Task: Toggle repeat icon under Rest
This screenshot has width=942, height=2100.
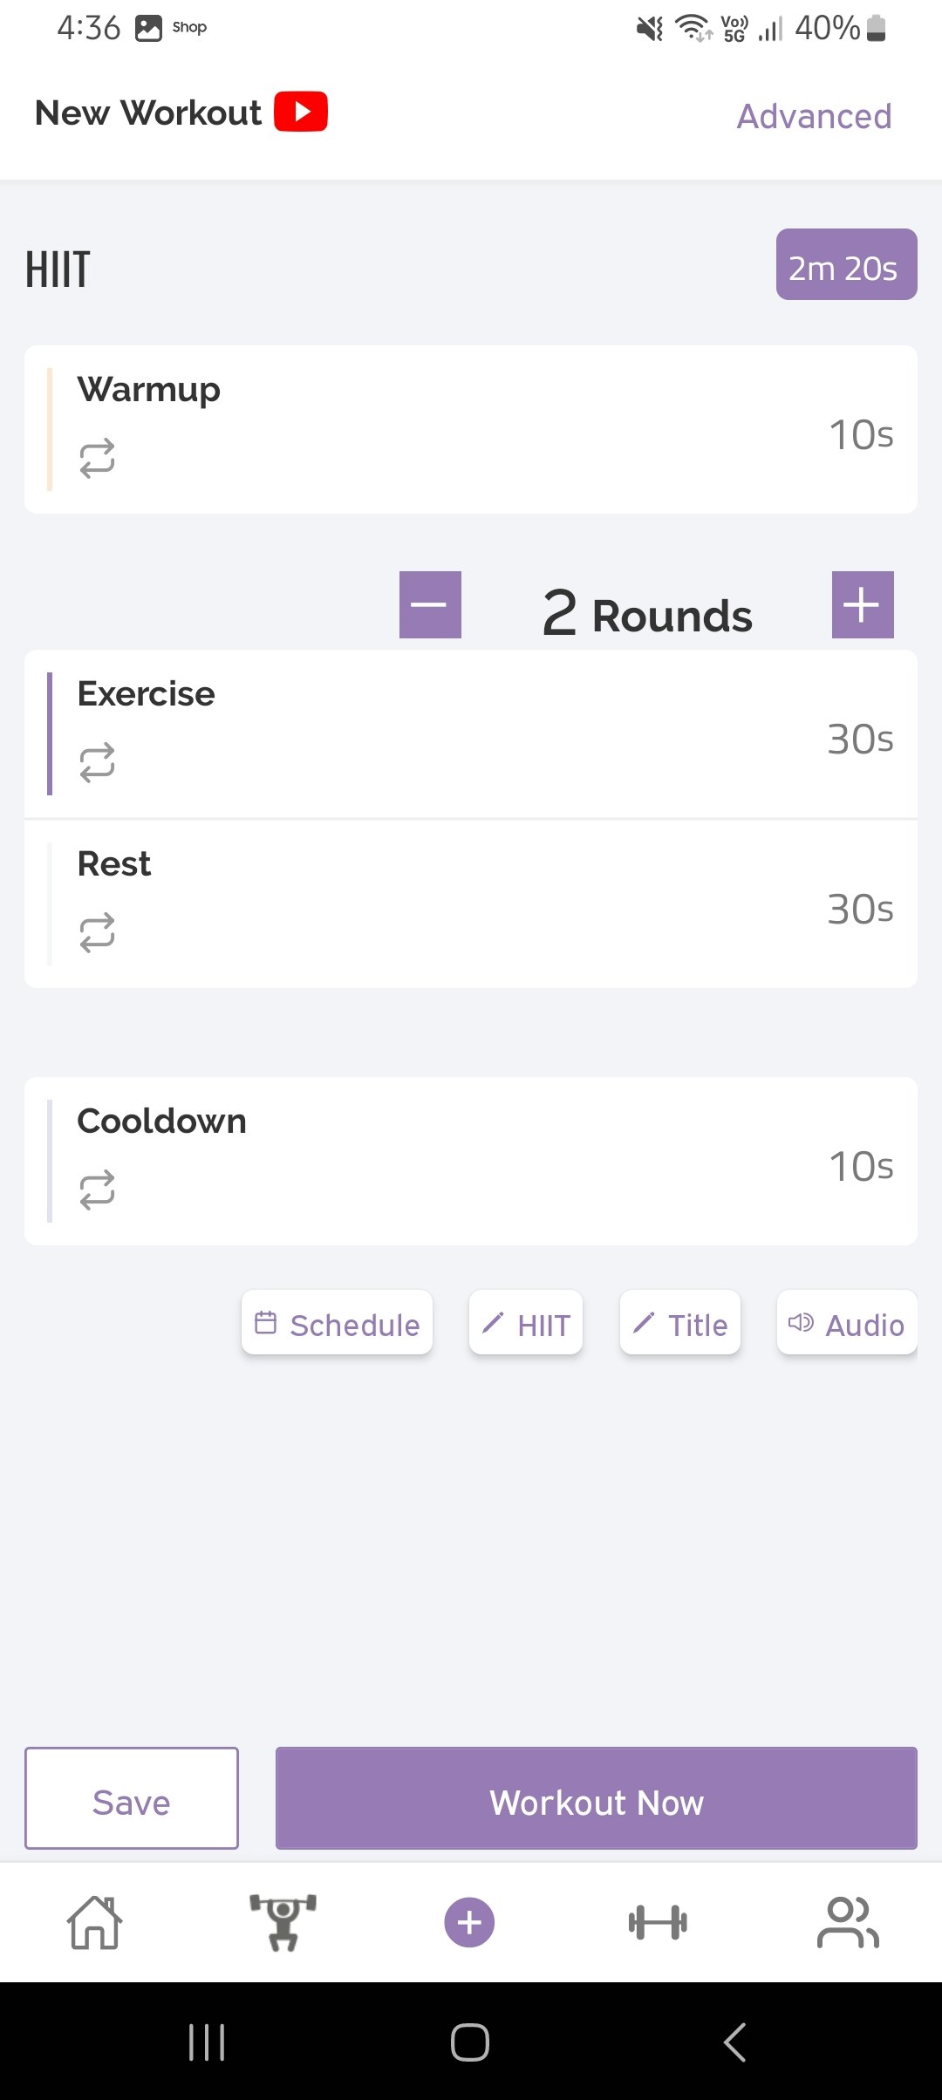Action: coord(97,932)
